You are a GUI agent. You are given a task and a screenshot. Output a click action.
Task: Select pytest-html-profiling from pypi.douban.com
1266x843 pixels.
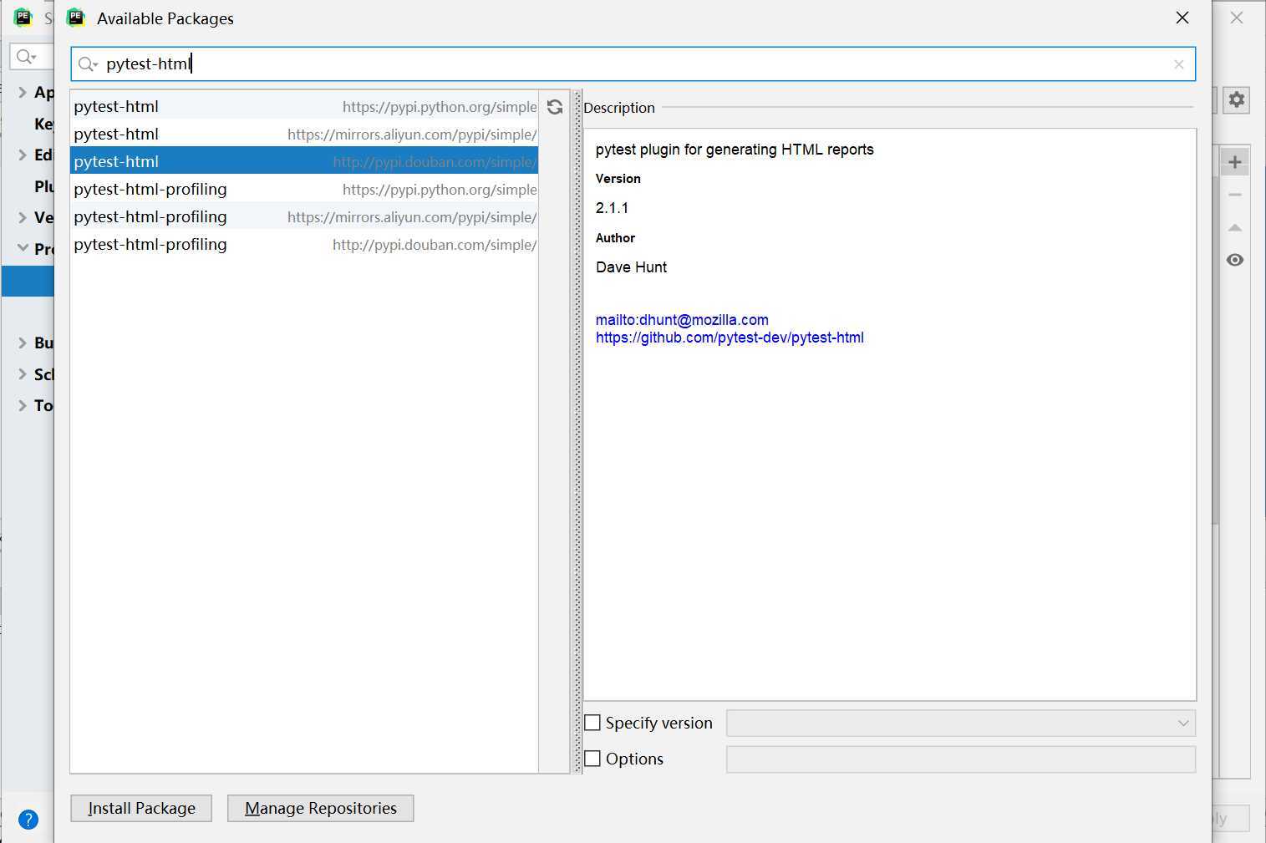[304, 244]
